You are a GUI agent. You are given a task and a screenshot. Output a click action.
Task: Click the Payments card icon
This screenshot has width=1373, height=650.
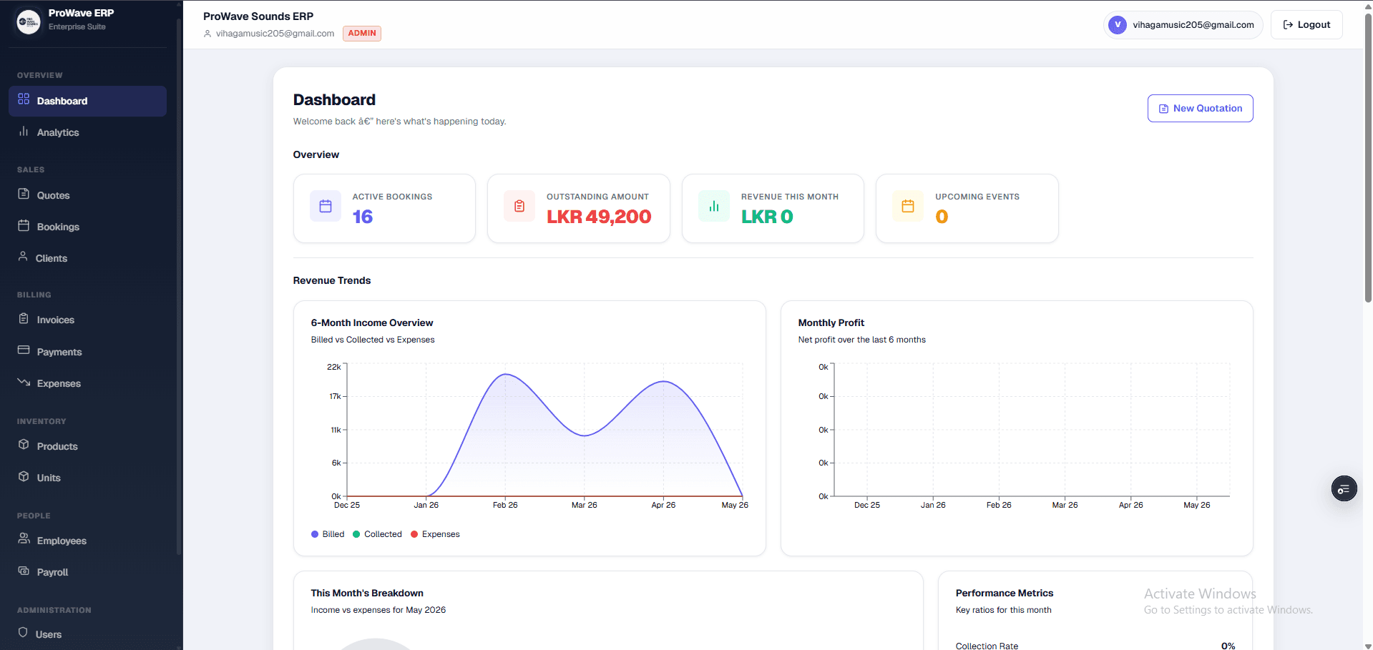point(24,350)
